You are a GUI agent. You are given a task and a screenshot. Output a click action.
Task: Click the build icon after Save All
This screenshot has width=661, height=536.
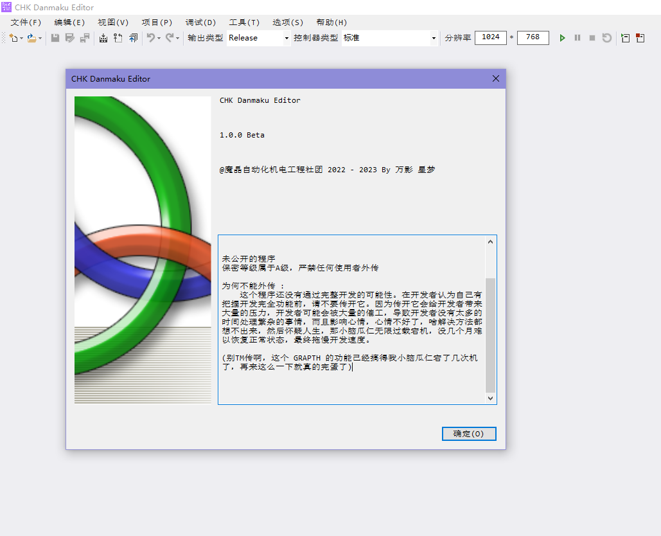pyautogui.click(x=103, y=38)
